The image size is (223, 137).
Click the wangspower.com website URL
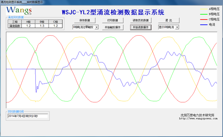tap(198, 118)
